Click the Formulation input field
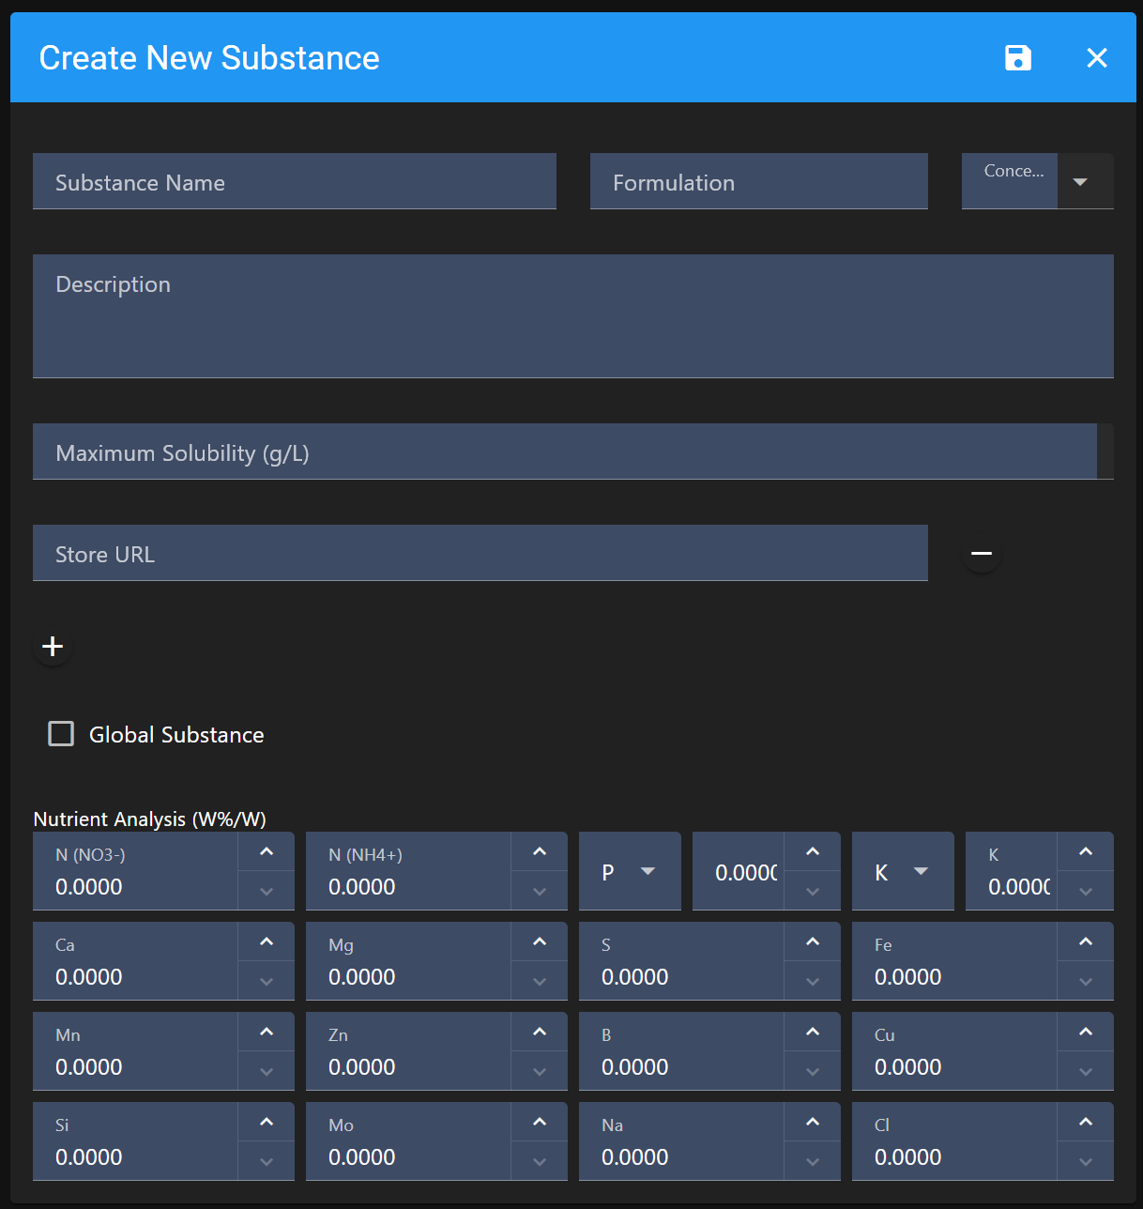The height and width of the screenshot is (1209, 1143). click(x=758, y=182)
